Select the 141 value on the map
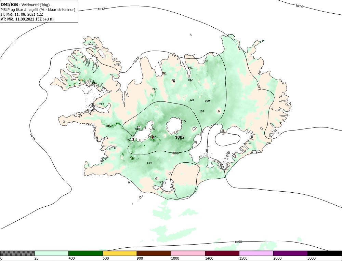The image size is (342, 261). (190, 68)
